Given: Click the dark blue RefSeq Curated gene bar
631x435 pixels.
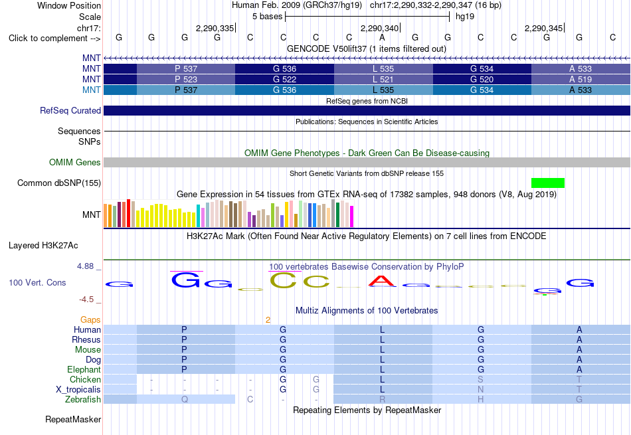Looking at the screenshot, I should click(x=367, y=111).
